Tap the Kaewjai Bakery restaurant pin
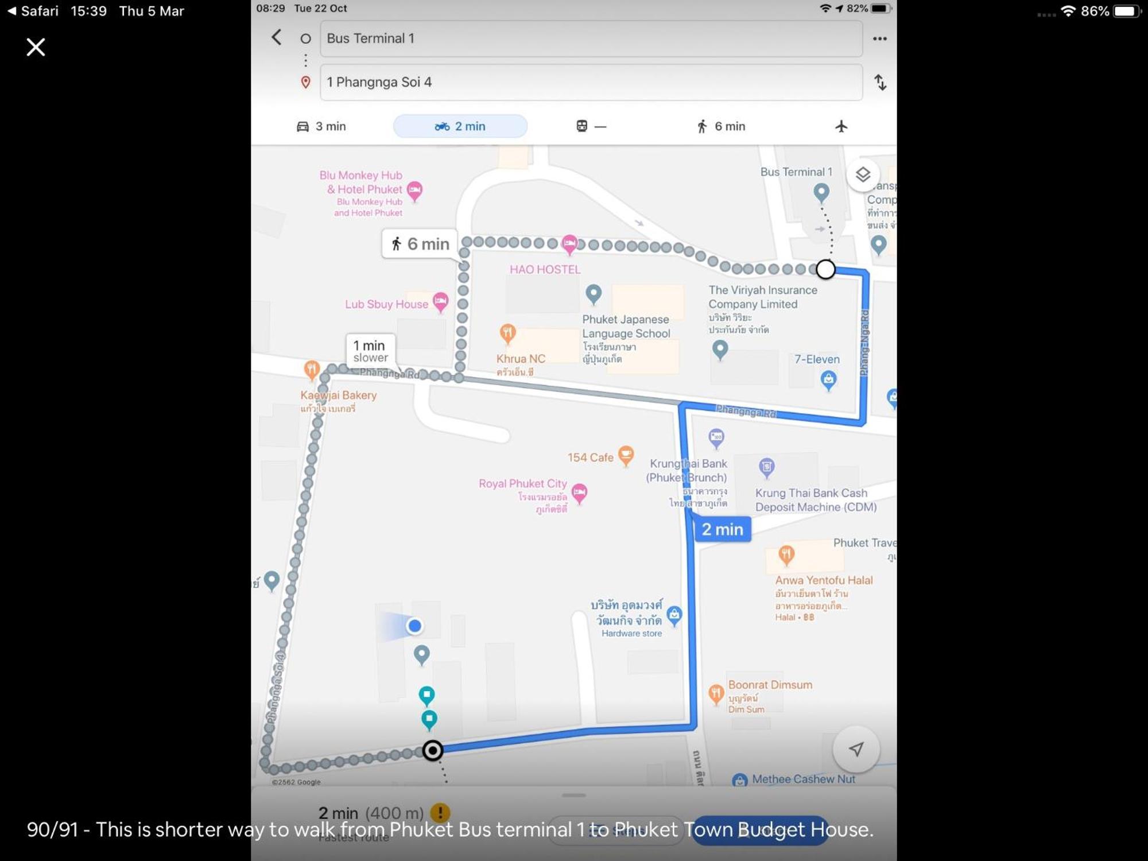The image size is (1148, 861). click(312, 370)
